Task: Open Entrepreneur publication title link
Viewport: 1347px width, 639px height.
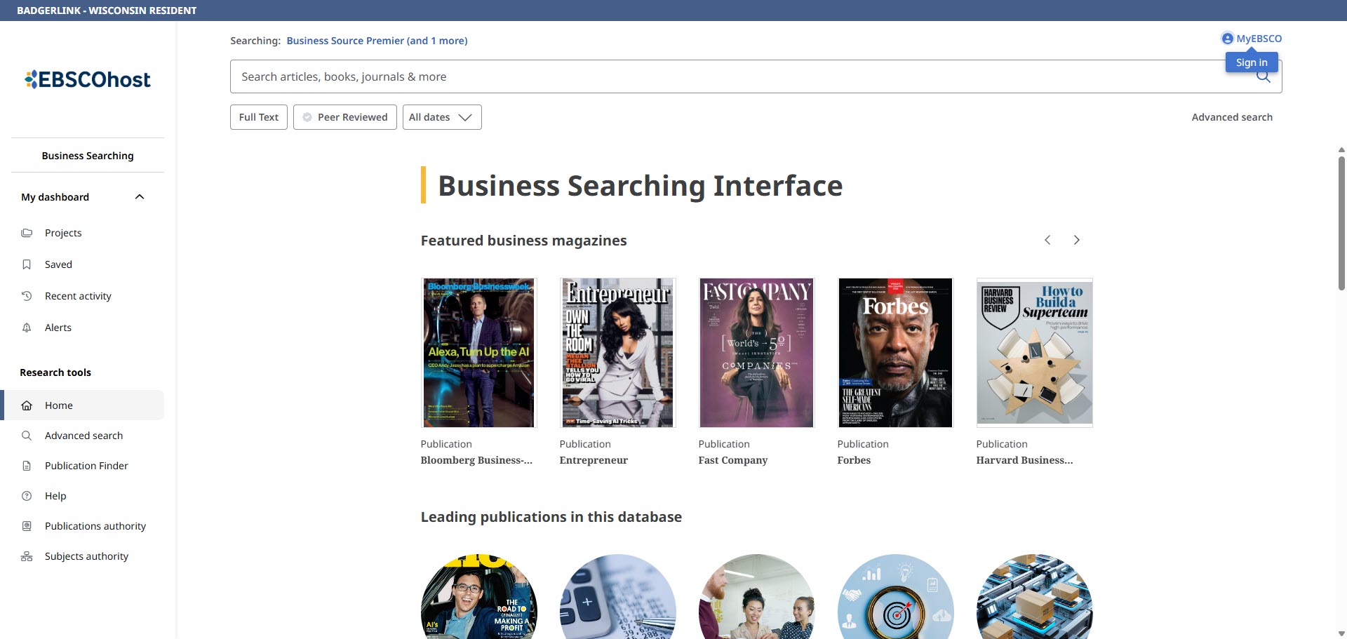Action: (x=594, y=460)
